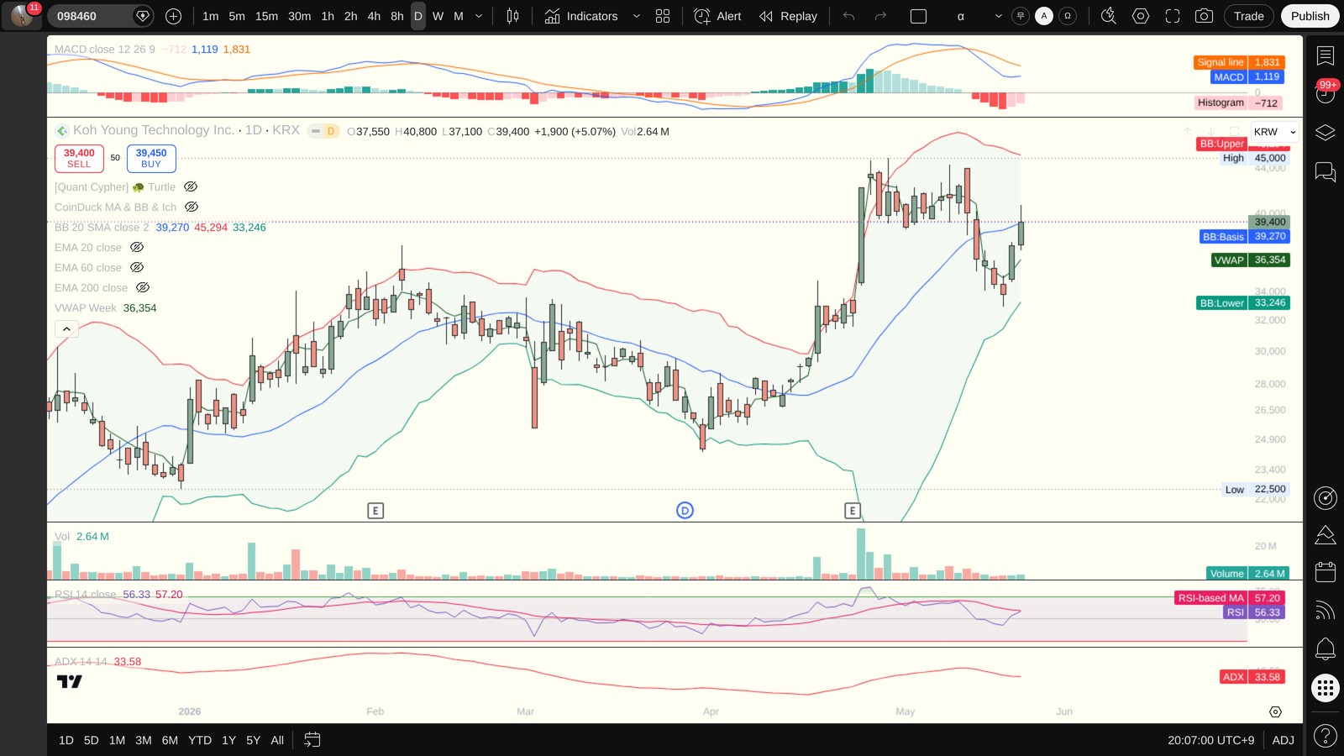Open the chart layout setup square icon
1344x756 pixels.
(918, 16)
